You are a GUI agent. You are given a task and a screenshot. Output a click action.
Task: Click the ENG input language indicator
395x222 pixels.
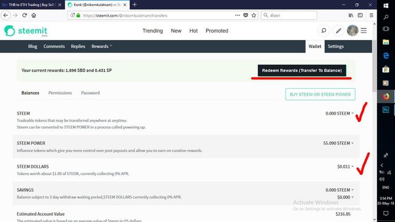(x=386, y=187)
